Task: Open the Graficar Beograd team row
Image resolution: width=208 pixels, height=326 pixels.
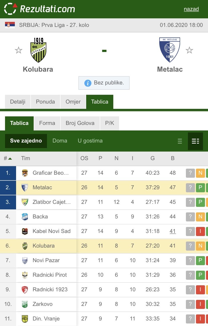Action: [104, 173]
